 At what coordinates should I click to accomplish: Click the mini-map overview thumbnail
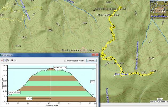point(159,9)
